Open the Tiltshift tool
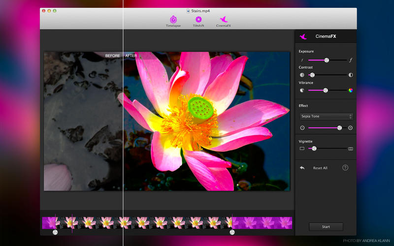Viewport: 394px width, 246px height. (198, 21)
